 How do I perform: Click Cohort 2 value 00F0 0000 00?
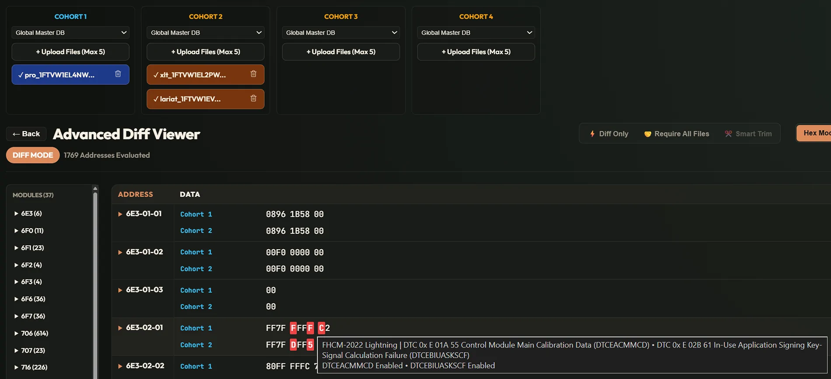(x=295, y=269)
